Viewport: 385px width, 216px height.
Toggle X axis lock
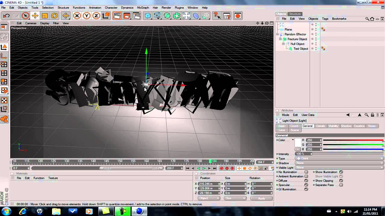click(77, 16)
